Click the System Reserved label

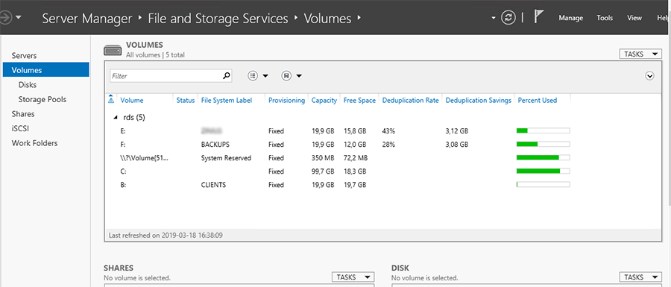pos(226,158)
